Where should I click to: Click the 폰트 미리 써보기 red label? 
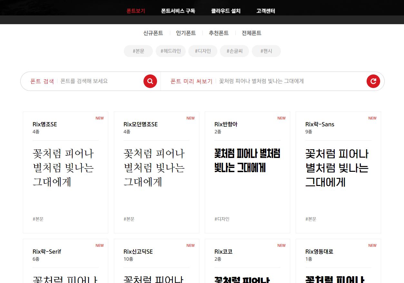[192, 81]
